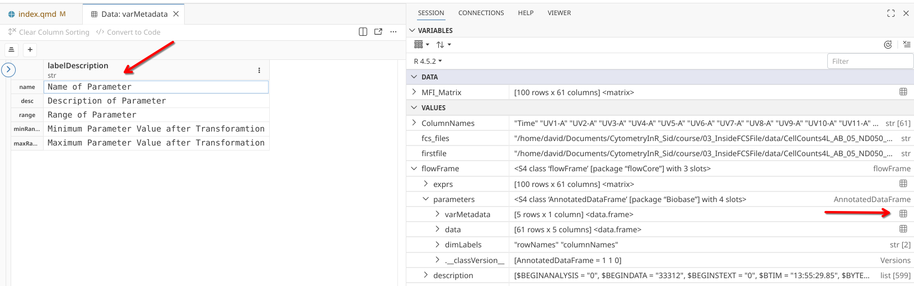Select the index.qmd editor tab
The height and width of the screenshot is (286, 914).
click(x=37, y=14)
